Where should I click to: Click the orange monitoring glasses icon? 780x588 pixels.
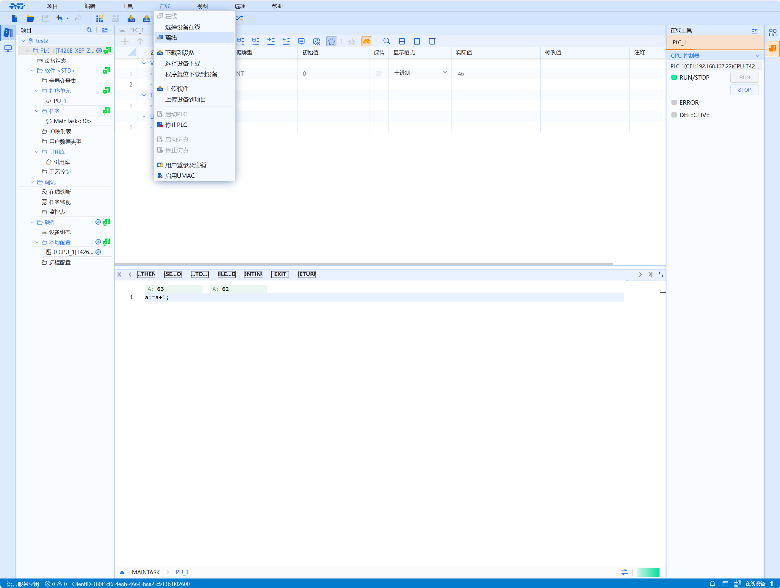[x=366, y=41]
